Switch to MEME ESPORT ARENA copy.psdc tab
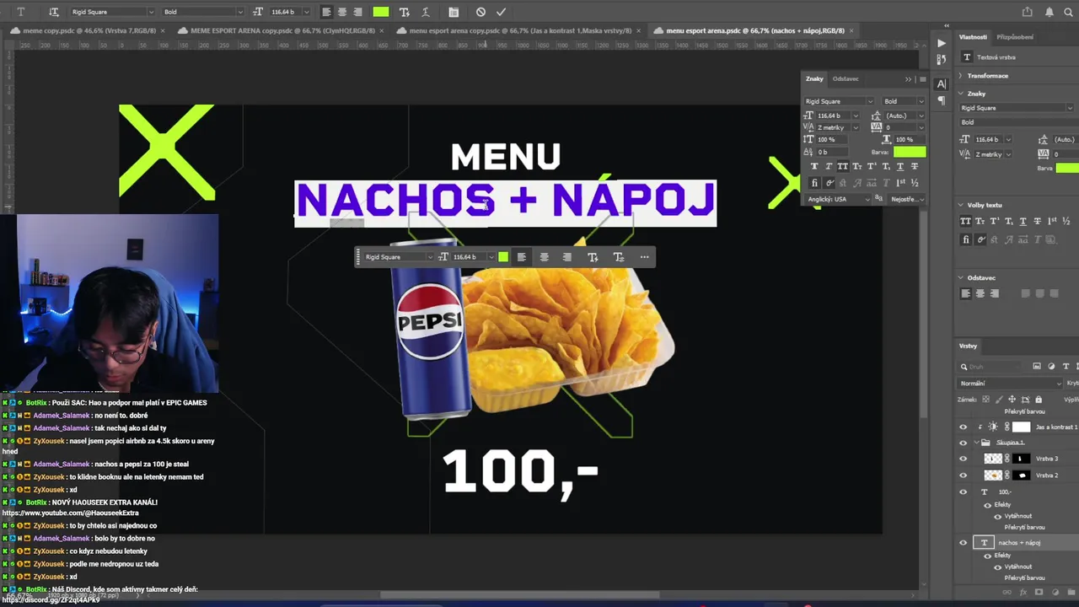The image size is (1079, 607). click(x=282, y=30)
